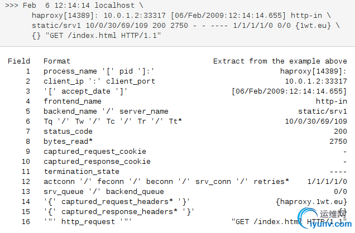Click the srv_queue backend_queue entry

[x=95, y=192]
